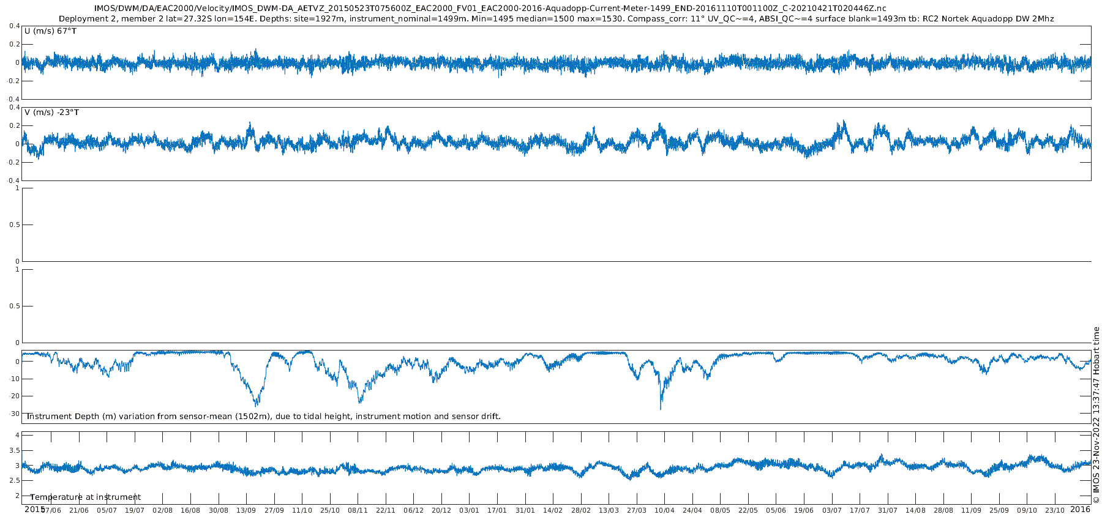Select the '21/06' date tick label
Viewport: 1102px width, 520px height.
click(79, 510)
